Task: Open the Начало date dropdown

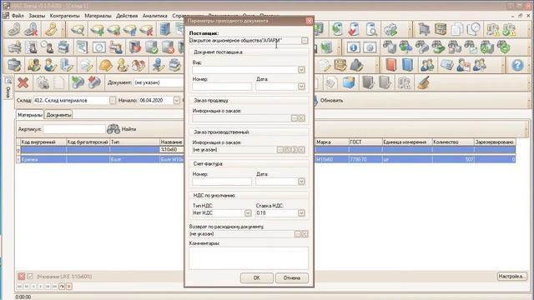Action: click(x=176, y=100)
